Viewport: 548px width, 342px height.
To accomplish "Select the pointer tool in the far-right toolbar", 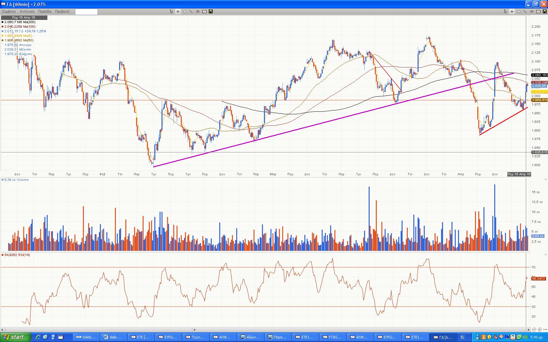I will [505, 11].
